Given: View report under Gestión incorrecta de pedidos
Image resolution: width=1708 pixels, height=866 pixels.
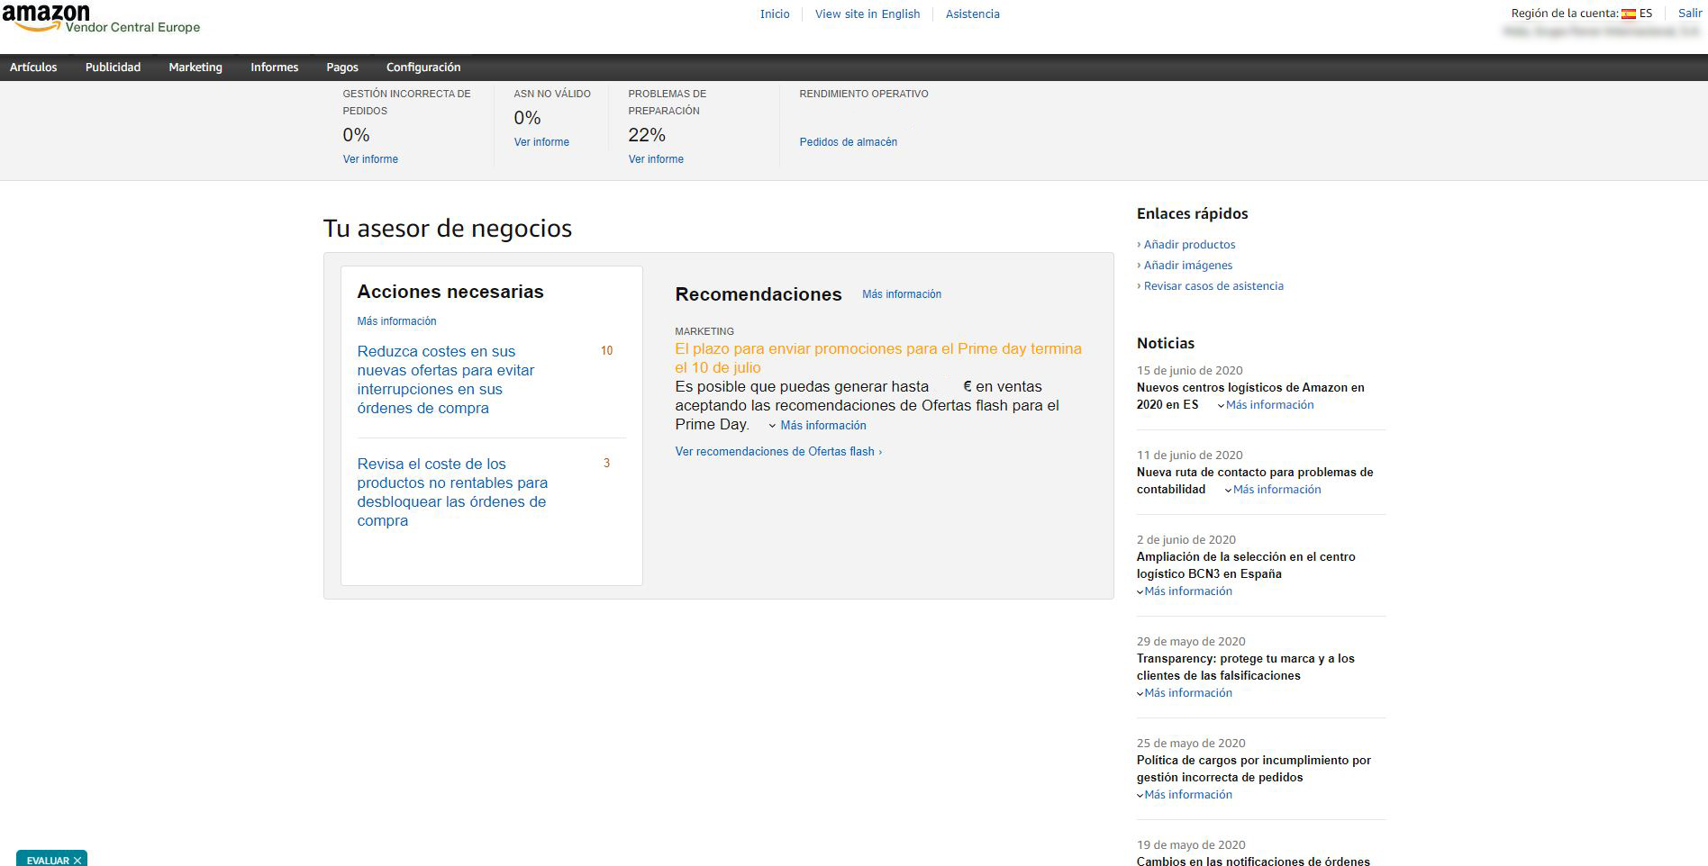Looking at the screenshot, I should [x=370, y=159].
